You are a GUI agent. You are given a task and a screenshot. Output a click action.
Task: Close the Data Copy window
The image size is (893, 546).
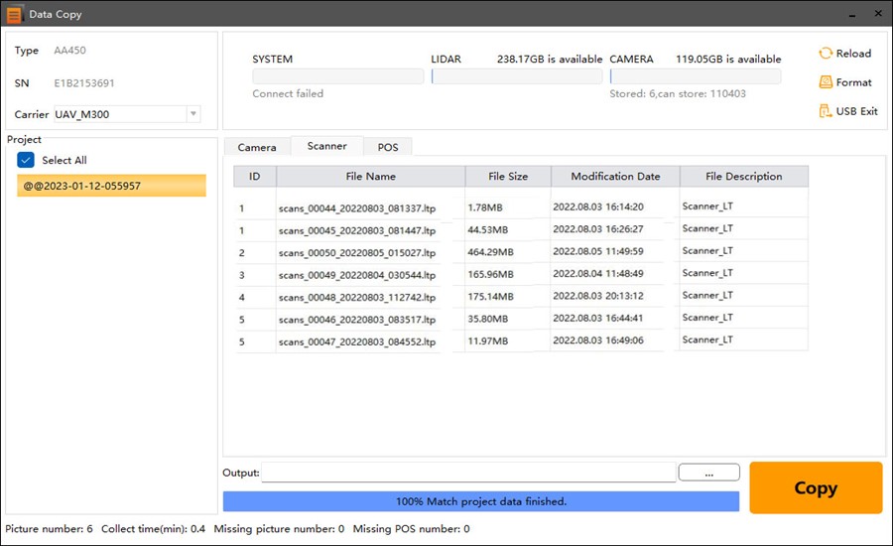pos(877,14)
